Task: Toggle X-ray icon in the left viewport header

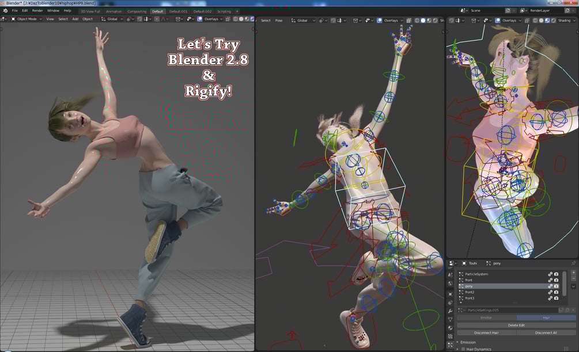Action: (x=228, y=19)
